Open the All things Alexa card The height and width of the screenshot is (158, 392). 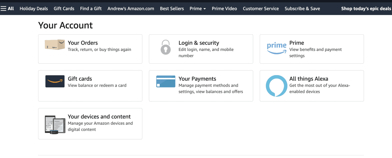[312, 86]
